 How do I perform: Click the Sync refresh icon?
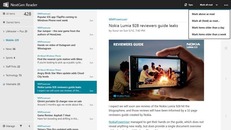point(186,5)
